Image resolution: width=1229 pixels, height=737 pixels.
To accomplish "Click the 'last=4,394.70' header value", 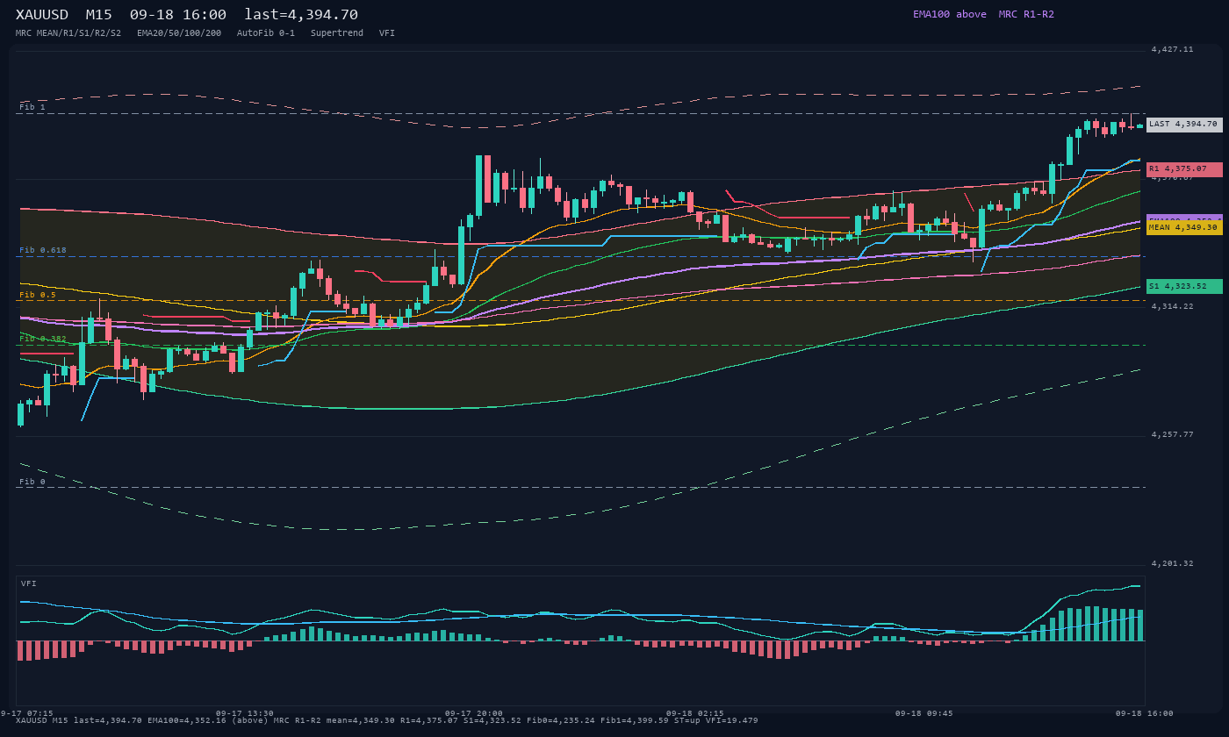I will (301, 14).
